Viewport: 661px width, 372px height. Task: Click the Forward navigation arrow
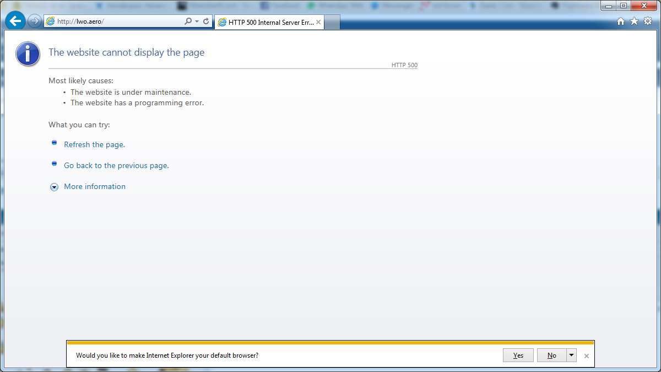[x=35, y=21]
